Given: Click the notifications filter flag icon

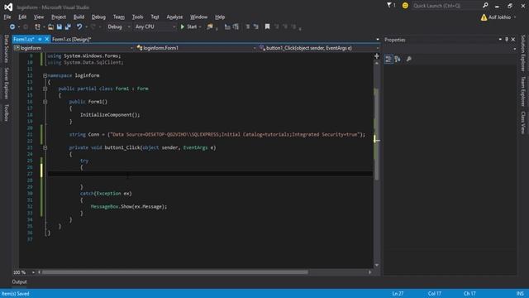Looking at the screenshot, I should click(389, 6).
